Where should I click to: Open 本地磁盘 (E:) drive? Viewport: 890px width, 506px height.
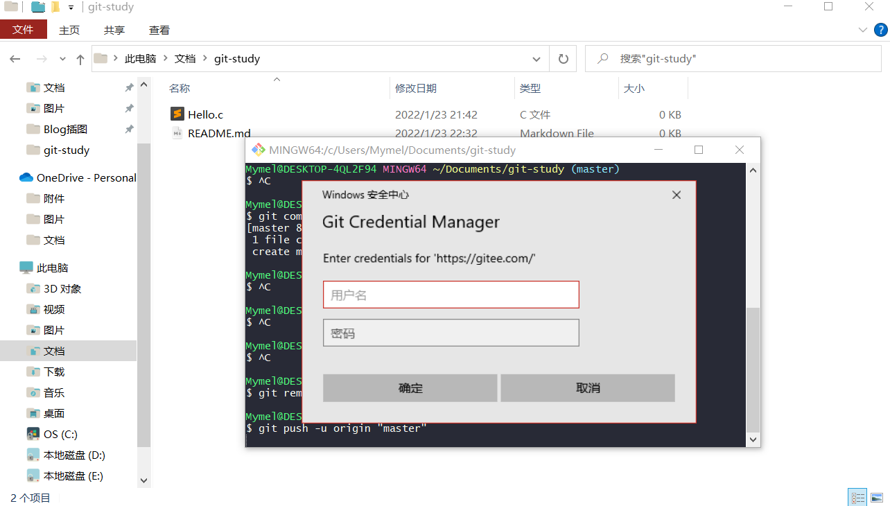(x=73, y=476)
